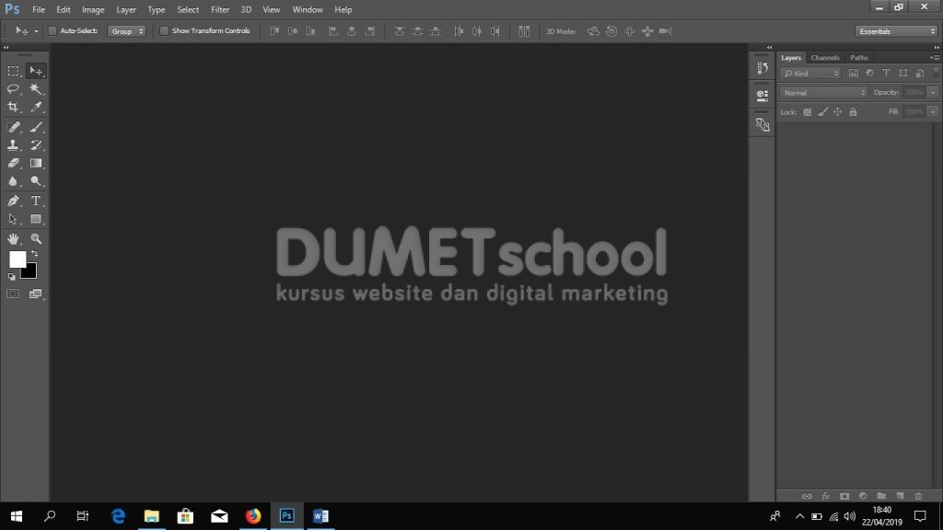Select the History Brush tool

(36, 144)
